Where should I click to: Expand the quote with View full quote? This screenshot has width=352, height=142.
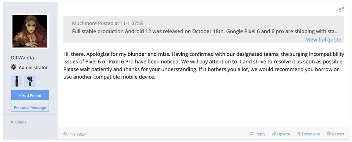coord(323,40)
